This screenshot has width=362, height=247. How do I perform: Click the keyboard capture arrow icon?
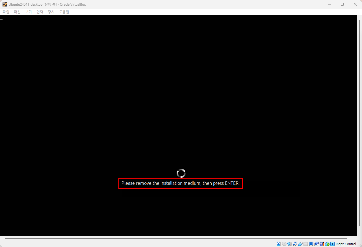[332, 244]
